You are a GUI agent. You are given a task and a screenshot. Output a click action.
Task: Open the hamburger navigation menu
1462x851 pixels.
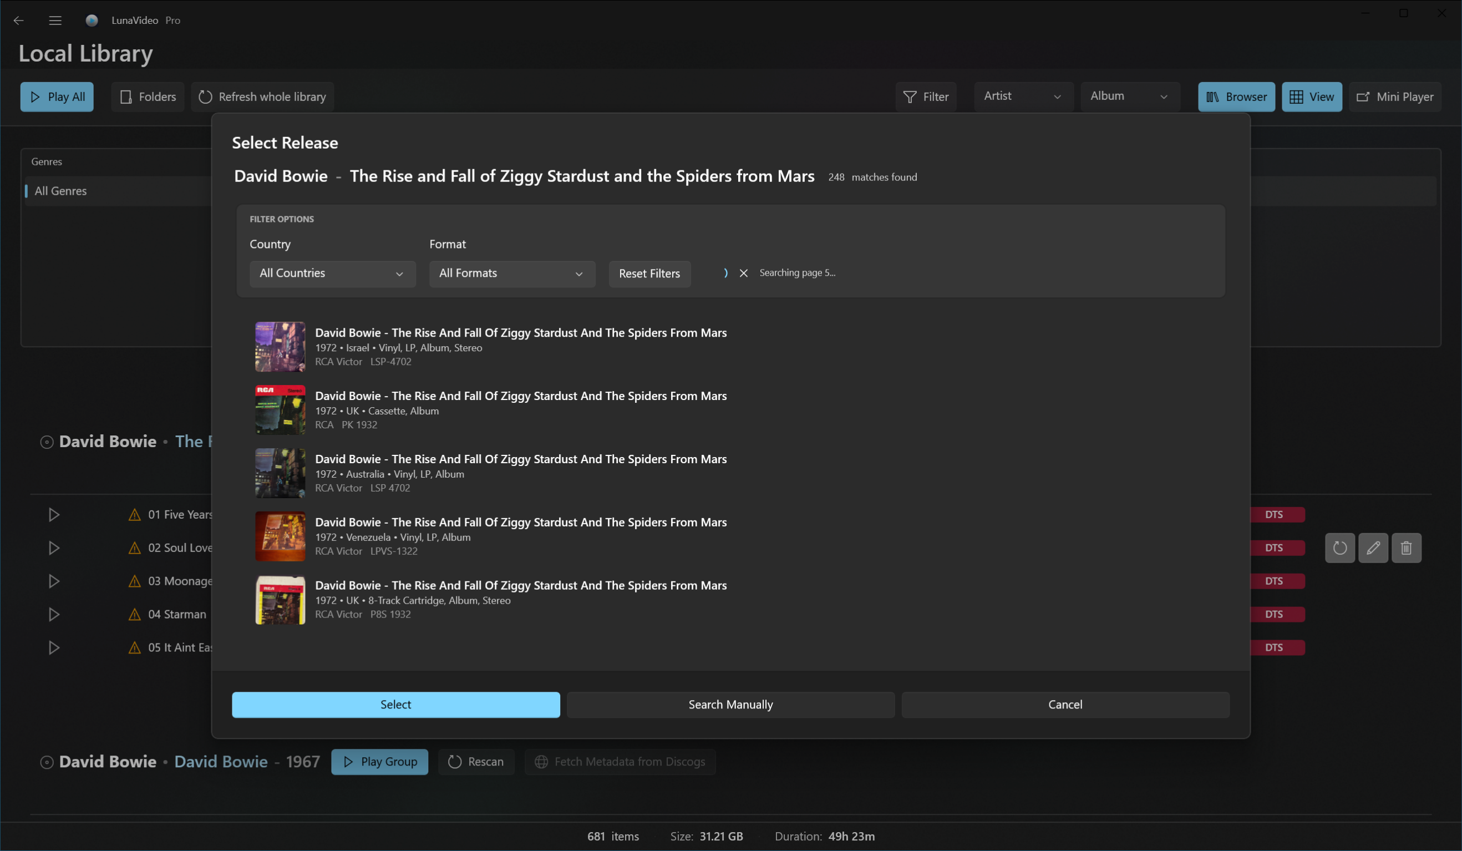click(x=55, y=21)
